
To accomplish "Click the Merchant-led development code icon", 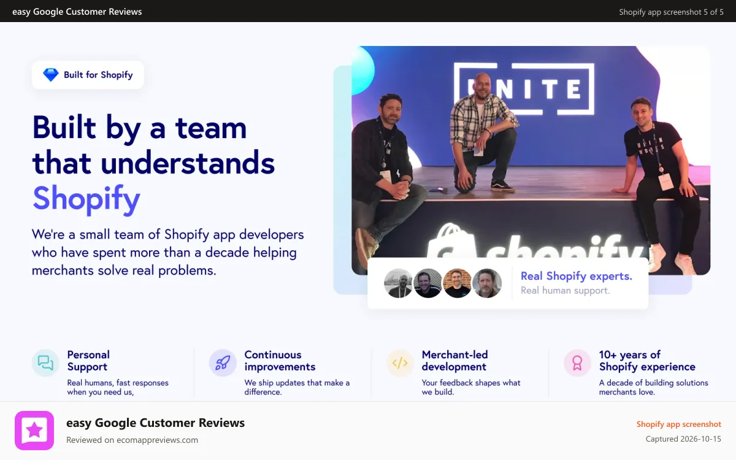I will pyautogui.click(x=400, y=362).
